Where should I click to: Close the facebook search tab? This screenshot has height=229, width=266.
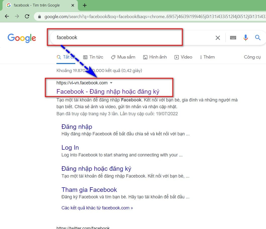pos(73,6)
